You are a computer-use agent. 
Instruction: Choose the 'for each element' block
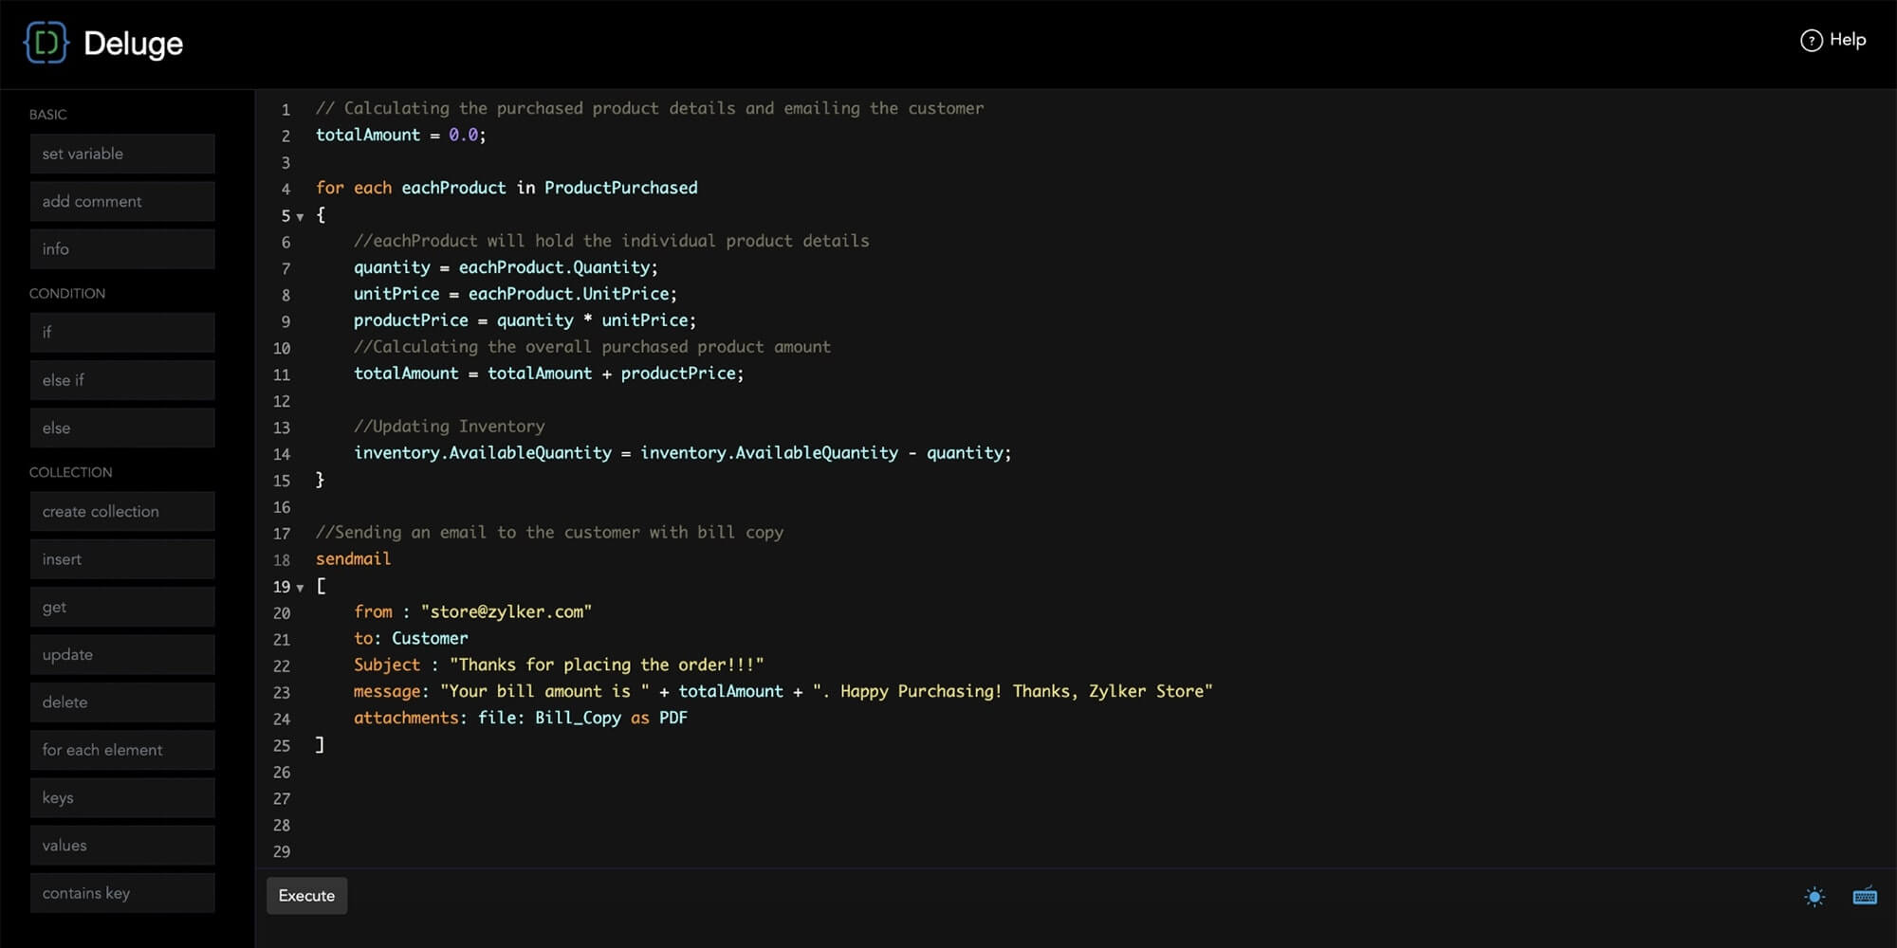click(x=122, y=750)
